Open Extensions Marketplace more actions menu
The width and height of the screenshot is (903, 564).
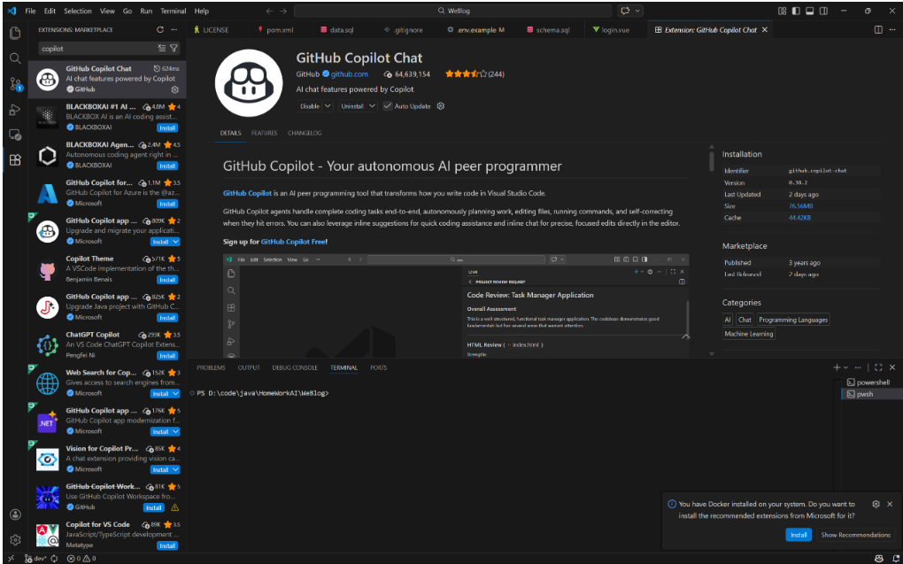[x=174, y=29]
